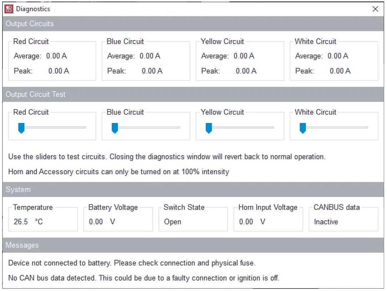Select the White Circuit peak current reading
The width and height of the screenshot is (387, 291).
tap(323, 71)
